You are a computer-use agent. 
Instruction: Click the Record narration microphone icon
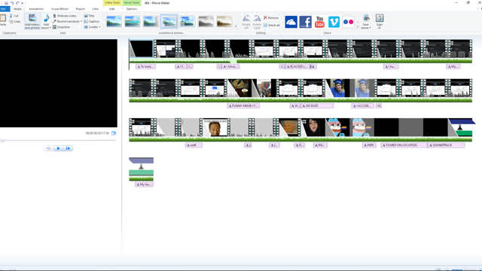click(54, 21)
